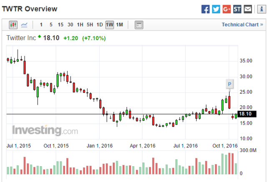Share chart on Facebook
This screenshot has height=182, width=267.
205,9
